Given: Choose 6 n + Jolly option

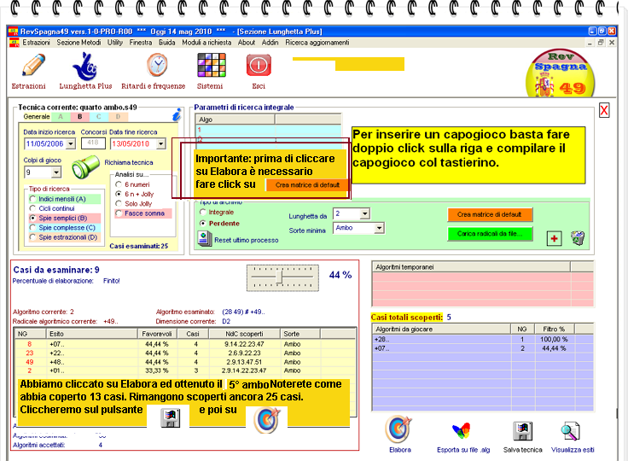Looking at the screenshot, I should 119,194.
